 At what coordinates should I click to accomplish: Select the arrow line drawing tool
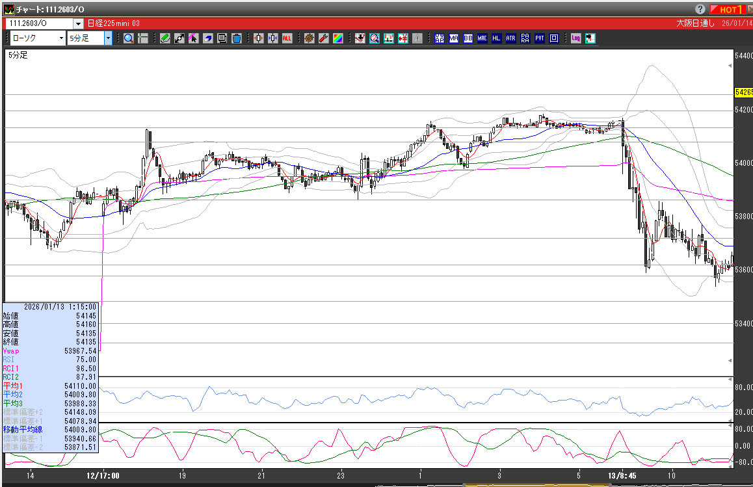[179, 38]
